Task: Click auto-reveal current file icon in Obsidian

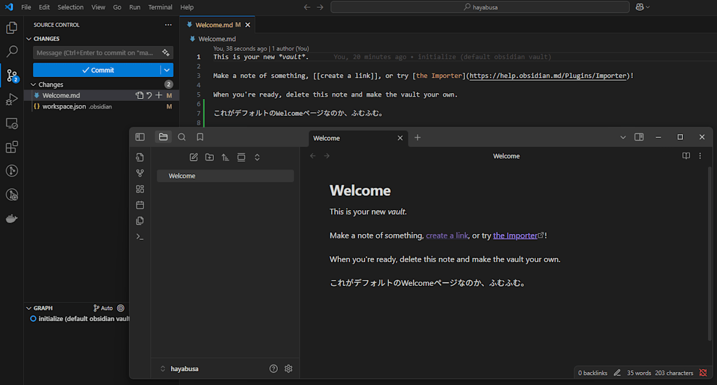Action: [241, 158]
